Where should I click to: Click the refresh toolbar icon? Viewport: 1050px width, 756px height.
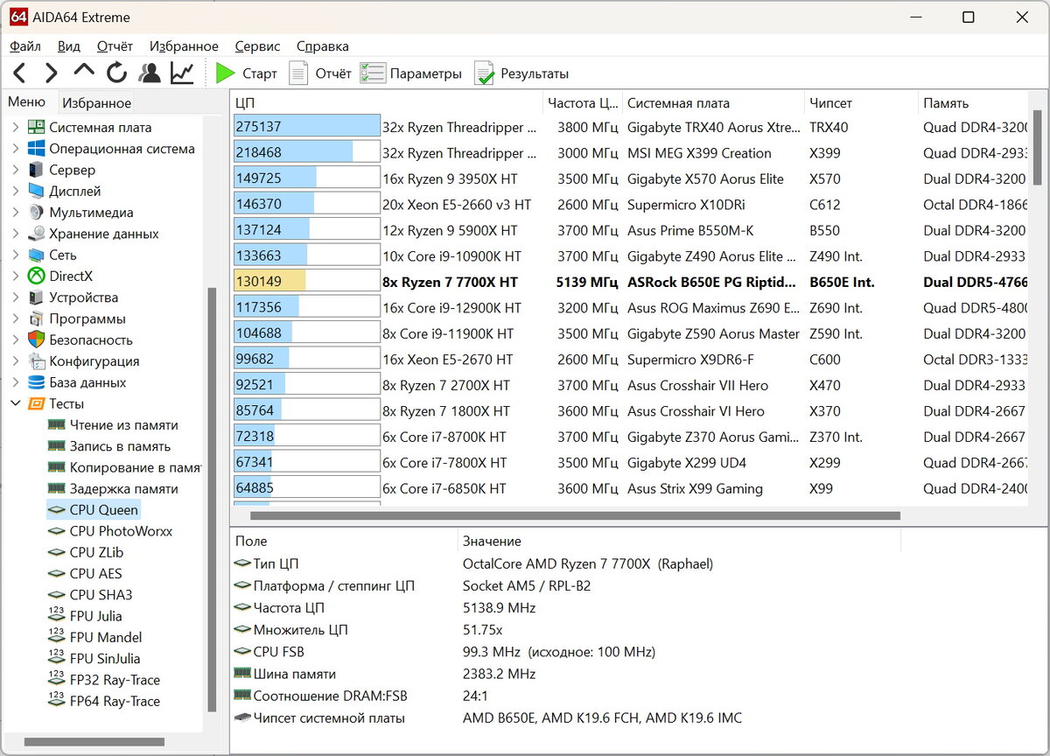116,73
